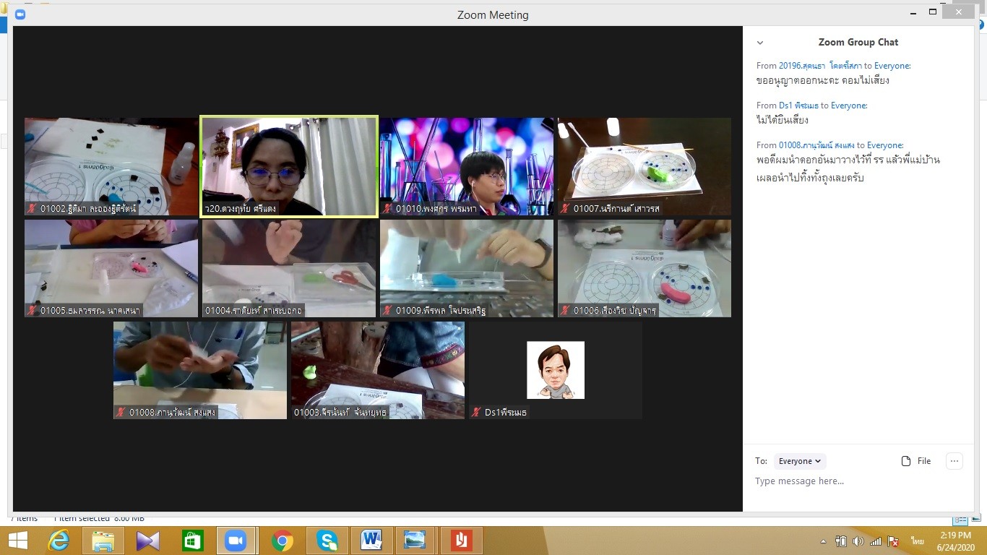
Task: Click the speaker volume icon in system tray
Action: 858,541
